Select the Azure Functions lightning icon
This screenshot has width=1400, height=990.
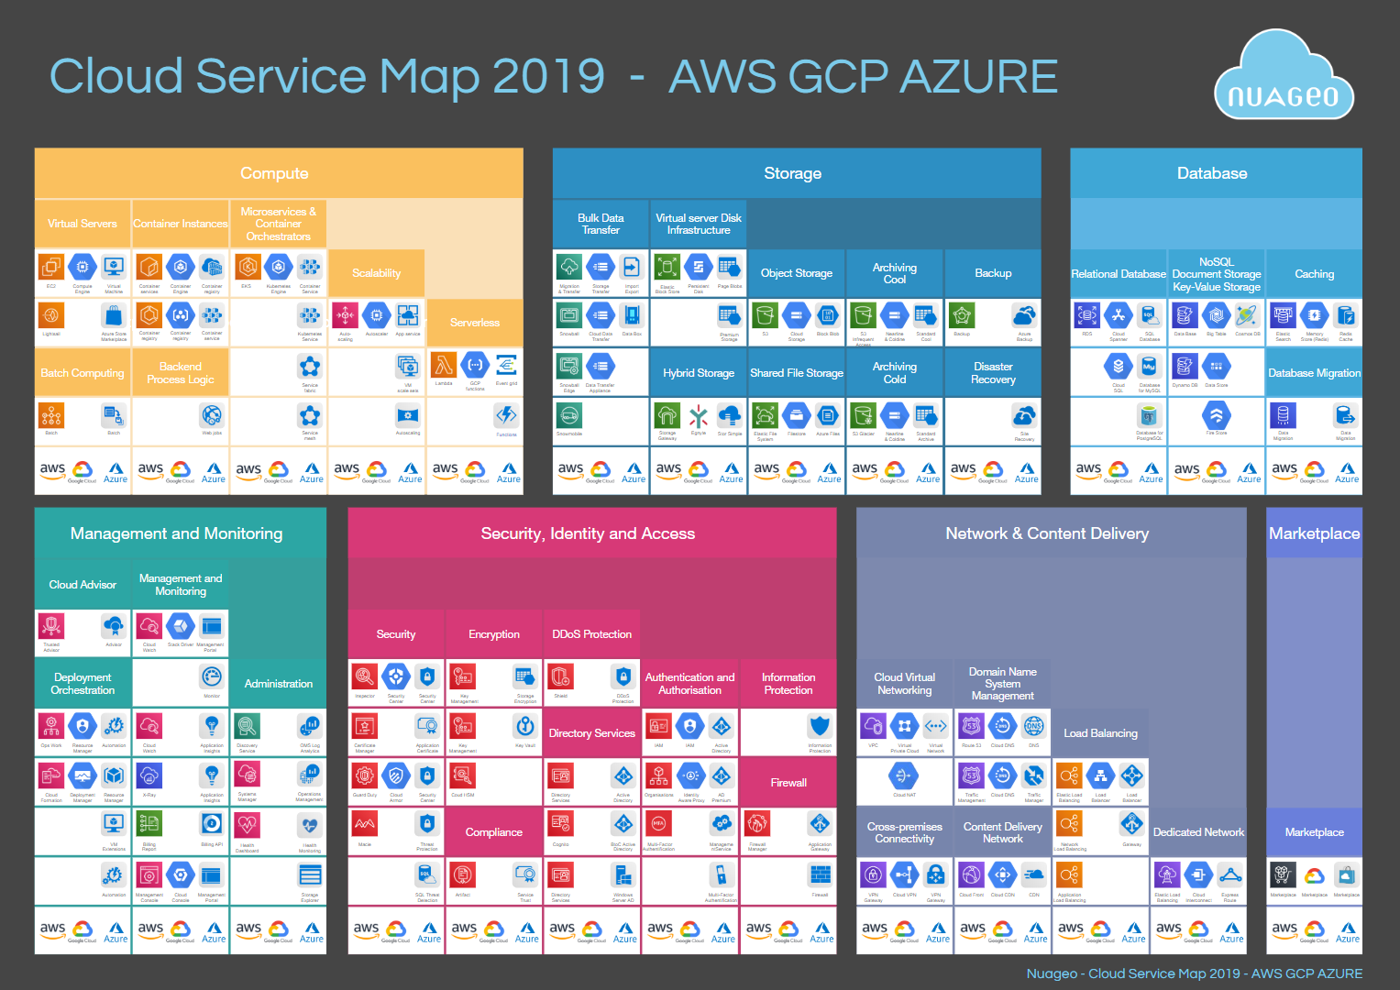point(506,415)
